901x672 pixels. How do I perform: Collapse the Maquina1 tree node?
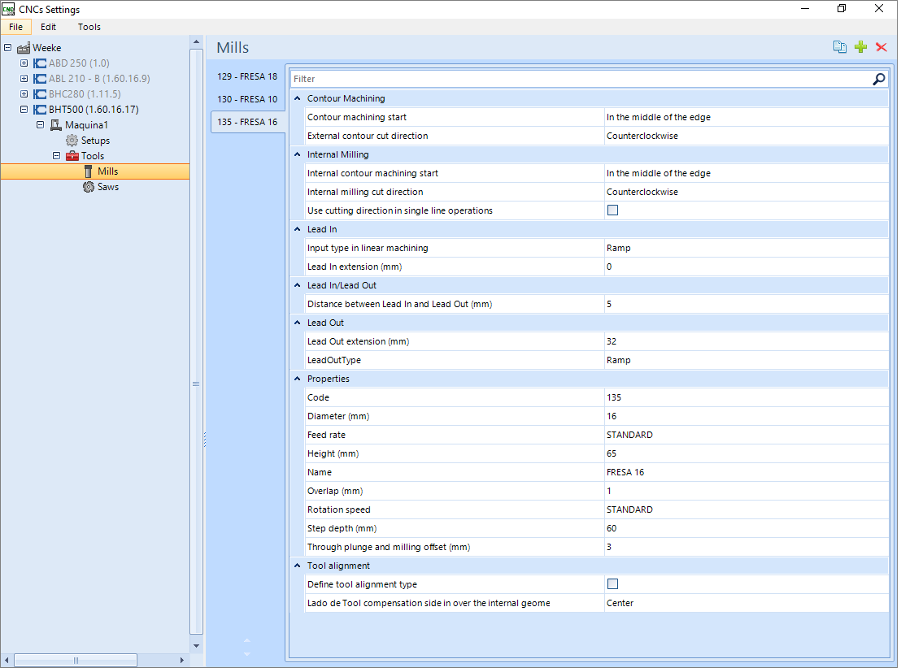(x=40, y=125)
